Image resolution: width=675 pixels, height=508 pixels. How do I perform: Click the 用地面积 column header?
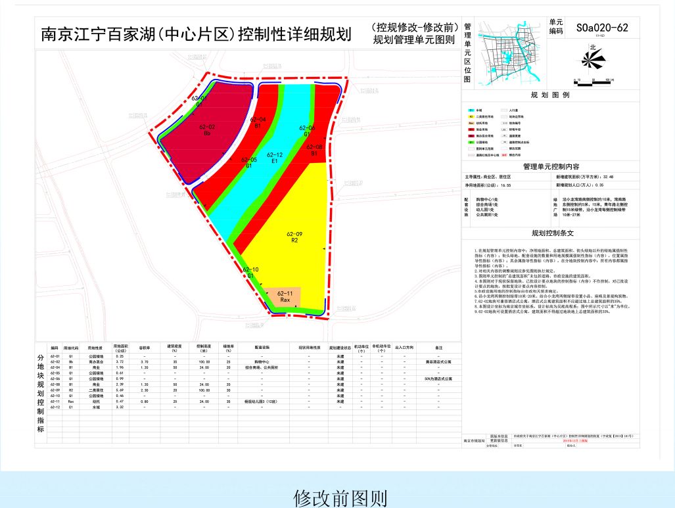(120, 348)
